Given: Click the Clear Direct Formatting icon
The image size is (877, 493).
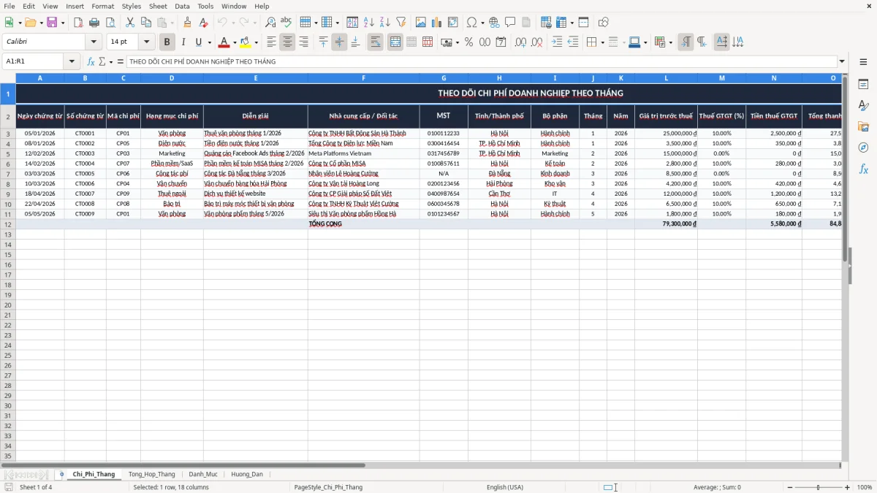Looking at the screenshot, I should click(203, 23).
